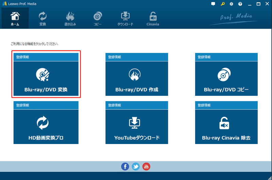Launch the HD動画変換プロ module
Image resolution: width=272 pixels, height=180 pixels.
46,127
